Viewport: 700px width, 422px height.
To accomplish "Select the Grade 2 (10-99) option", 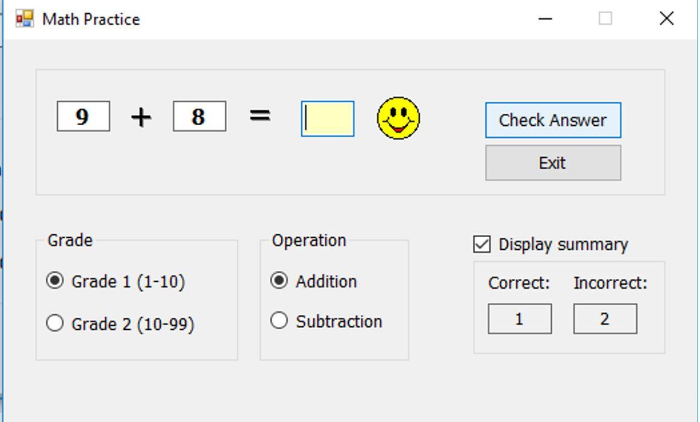I will click(55, 323).
